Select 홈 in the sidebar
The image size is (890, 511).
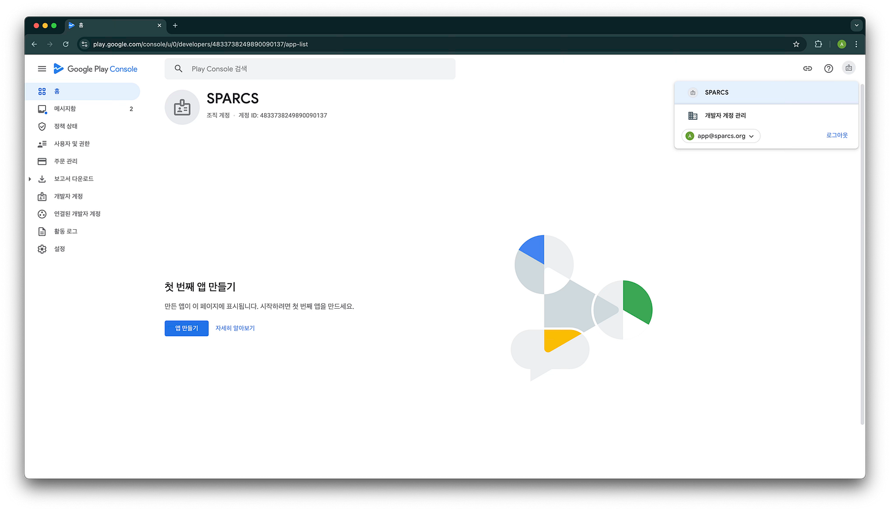[x=83, y=91]
